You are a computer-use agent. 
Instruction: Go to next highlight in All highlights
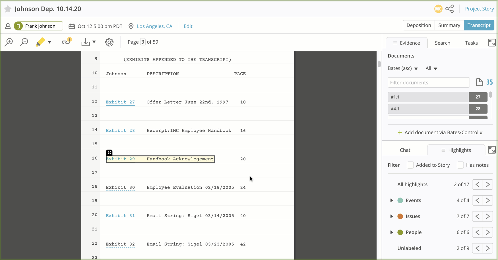(488, 184)
